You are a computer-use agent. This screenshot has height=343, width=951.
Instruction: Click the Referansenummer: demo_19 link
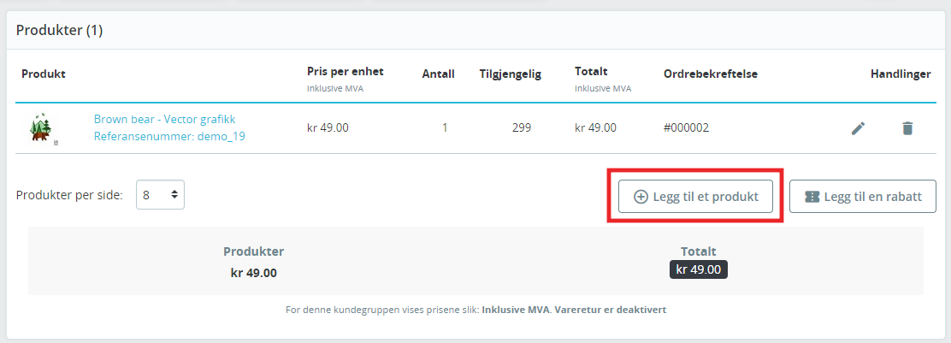tap(169, 136)
